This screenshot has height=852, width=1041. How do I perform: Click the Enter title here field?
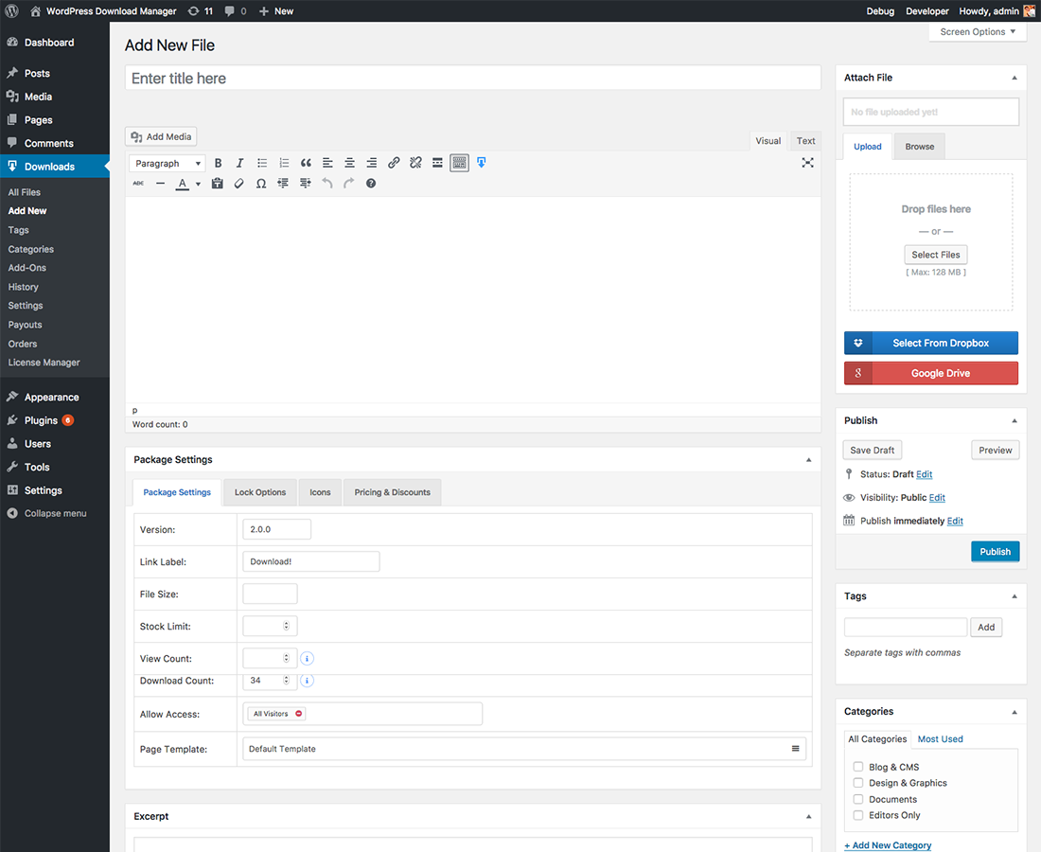tap(472, 79)
